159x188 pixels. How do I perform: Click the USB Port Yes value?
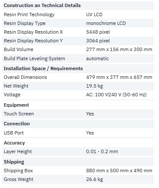pyautogui.click(x=90, y=133)
